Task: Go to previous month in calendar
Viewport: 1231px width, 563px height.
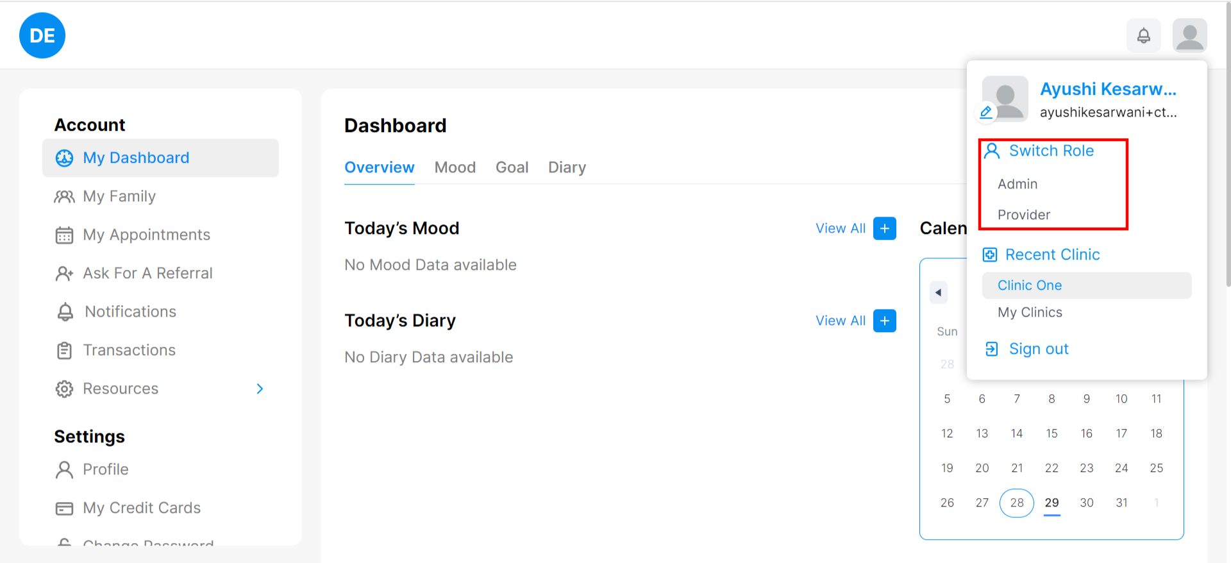Action: pos(938,292)
